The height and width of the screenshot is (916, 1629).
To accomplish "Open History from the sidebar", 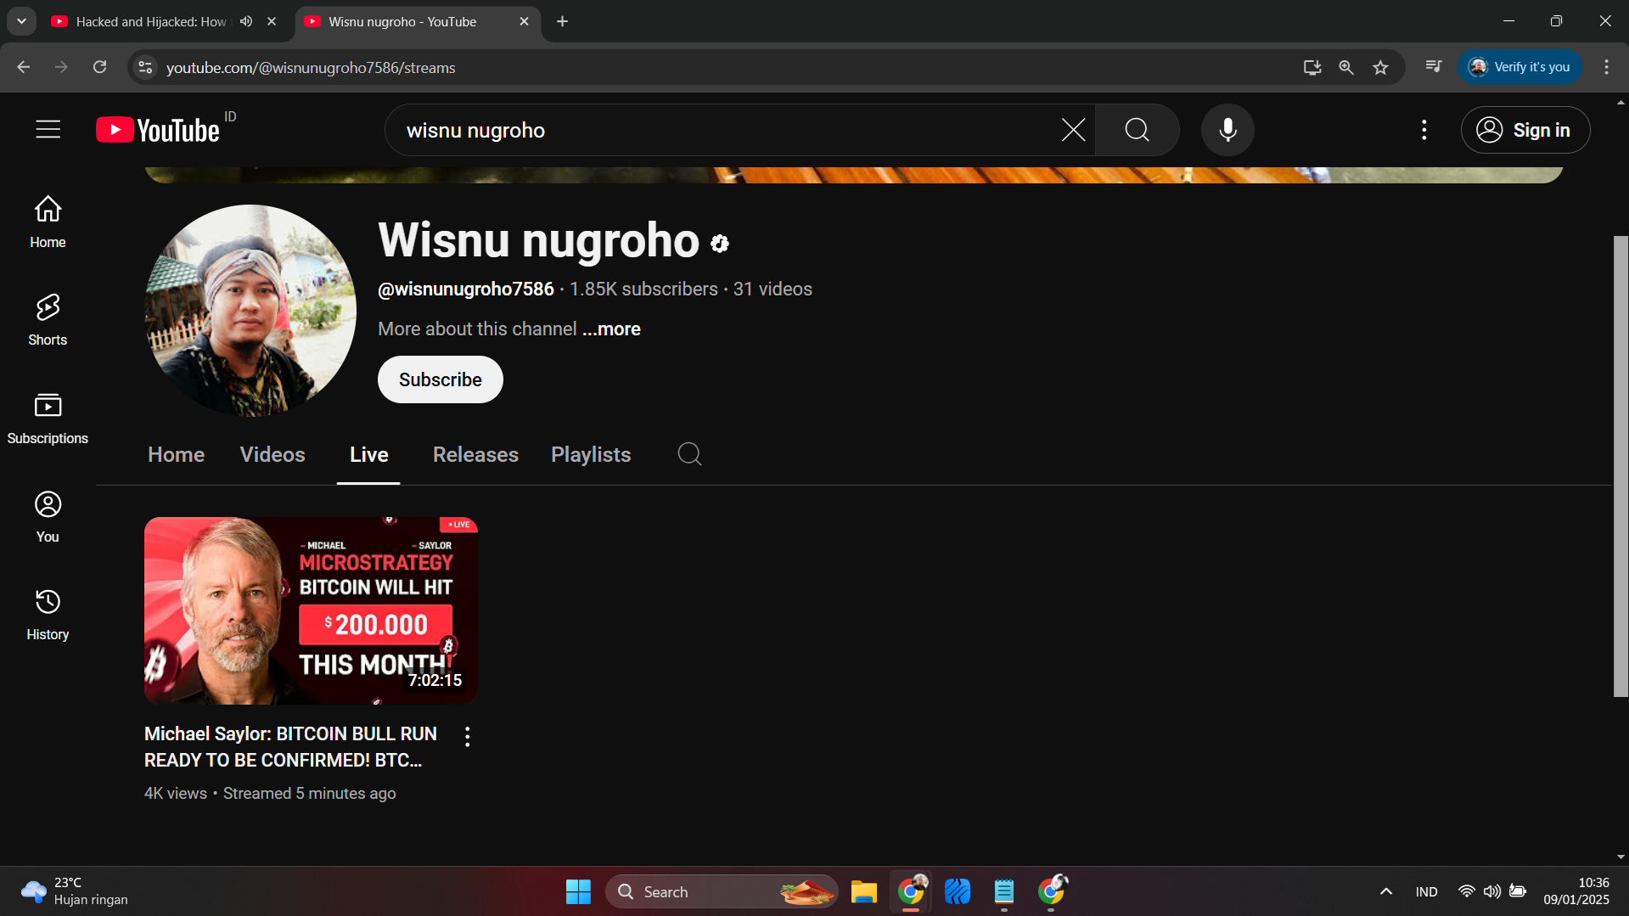I will coord(47,613).
